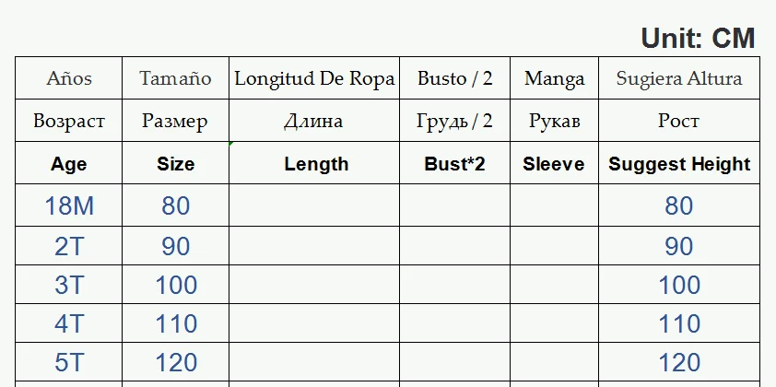Click the Años Spanish header cell

pos(69,78)
